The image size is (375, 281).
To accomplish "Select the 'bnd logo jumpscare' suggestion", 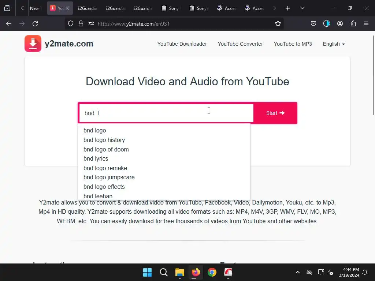I will click(109, 177).
